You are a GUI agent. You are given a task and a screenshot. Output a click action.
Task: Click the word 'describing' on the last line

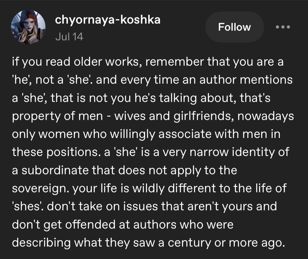41,243
